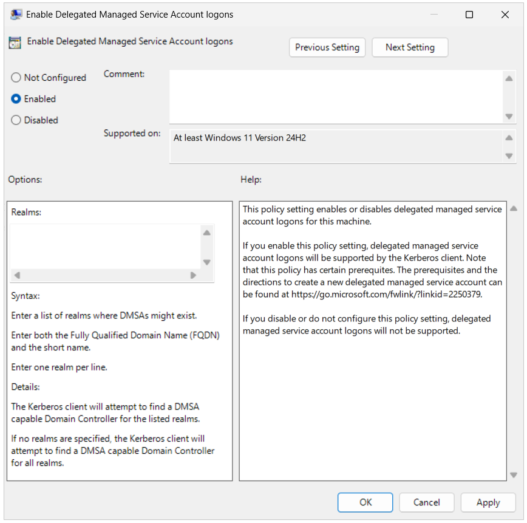Click inside the Realms list box
This screenshot has height=523, width=527.
[103, 246]
